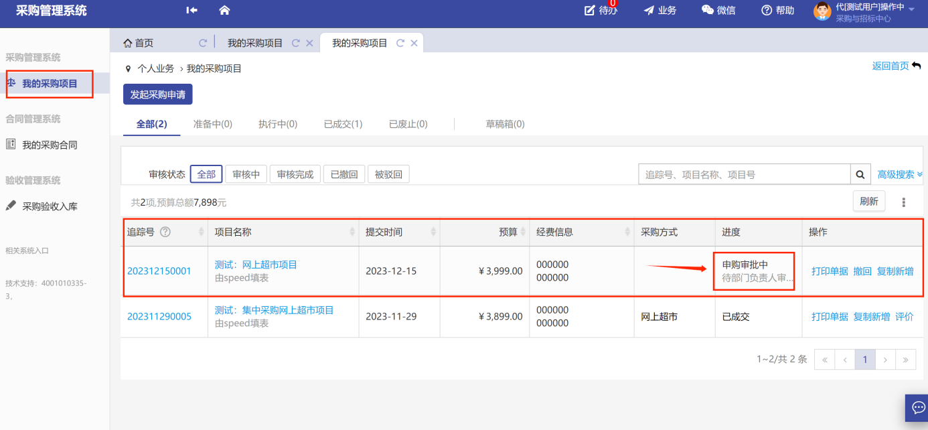Open 我的采购合同 in the sidebar
Viewport: 928px width, 430px height.
pyautogui.click(x=50, y=145)
